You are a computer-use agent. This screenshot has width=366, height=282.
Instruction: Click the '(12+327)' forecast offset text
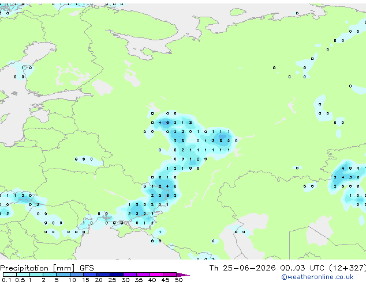click(348, 268)
